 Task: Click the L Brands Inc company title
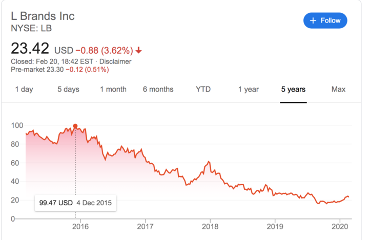pyautogui.click(x=43, y=16)
